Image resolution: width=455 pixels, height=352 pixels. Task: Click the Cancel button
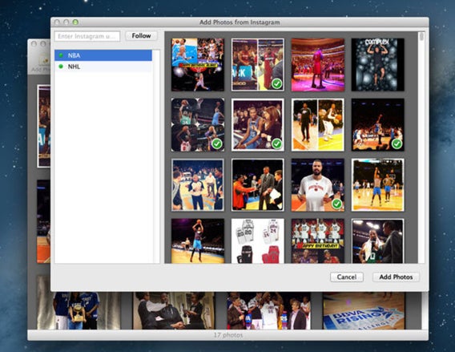[347, 277]
